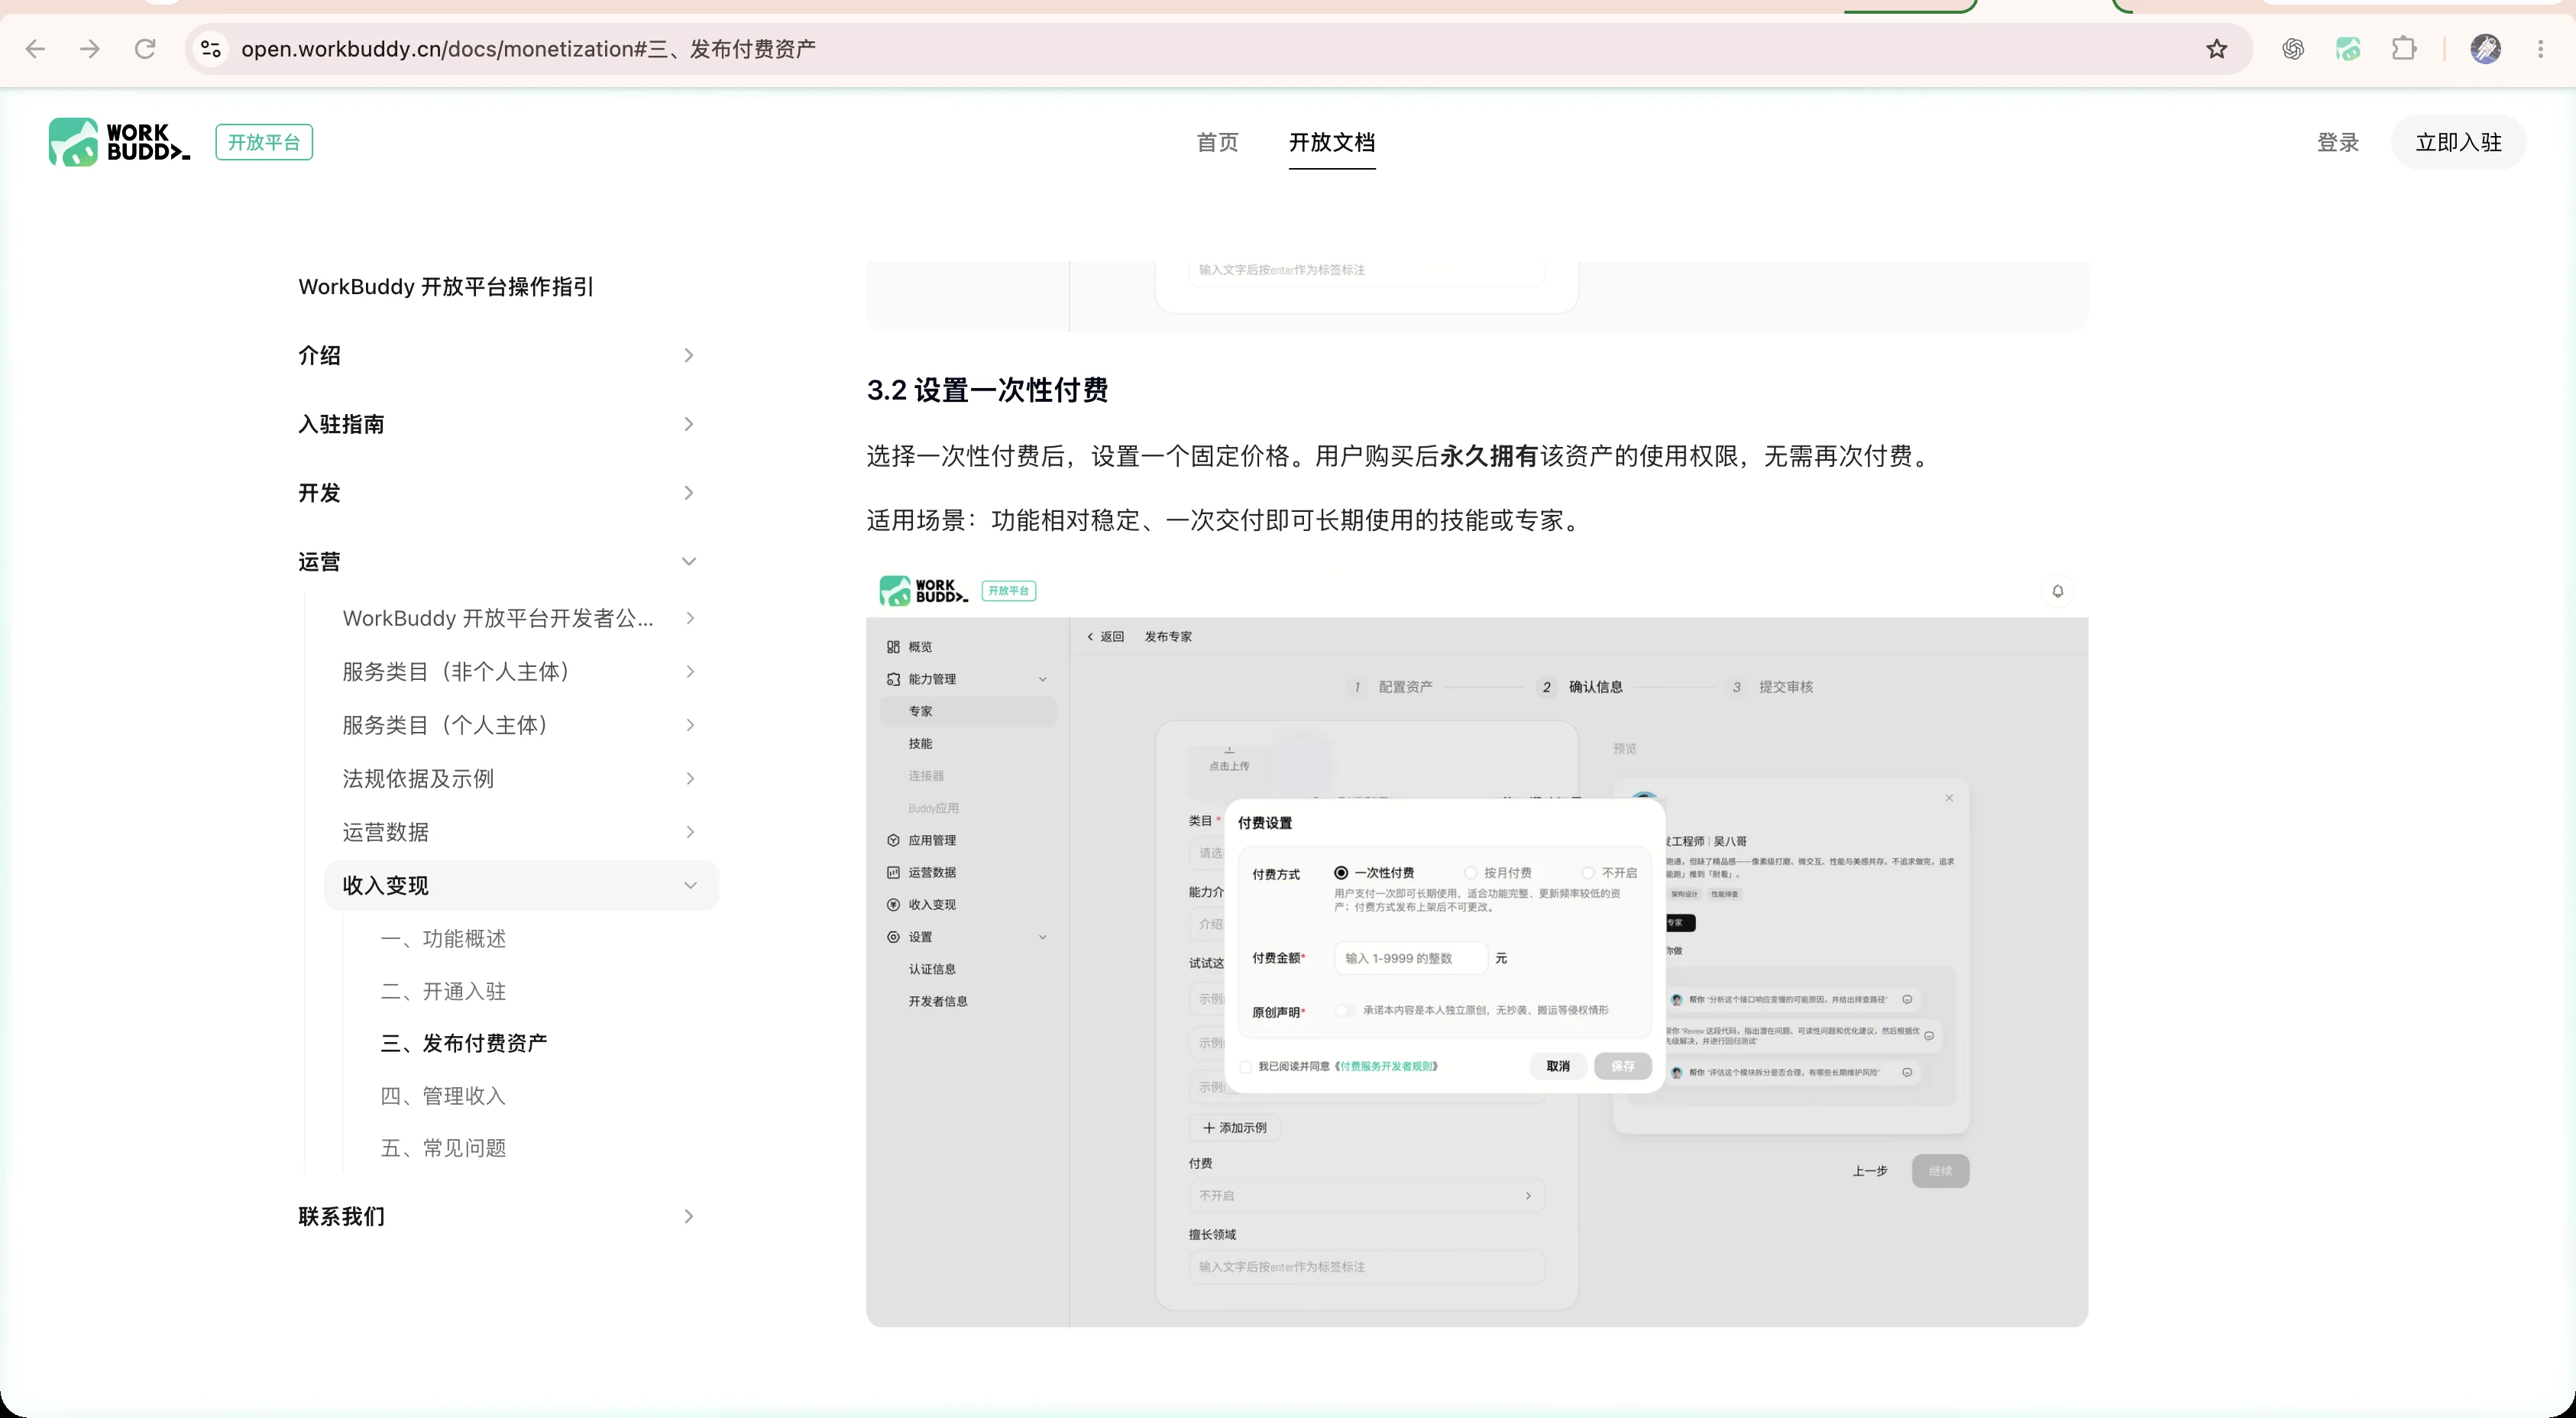Click the WorkBuddy logo in header
Viewport: 2576px width, 1418px height.
tap(119, 142)
